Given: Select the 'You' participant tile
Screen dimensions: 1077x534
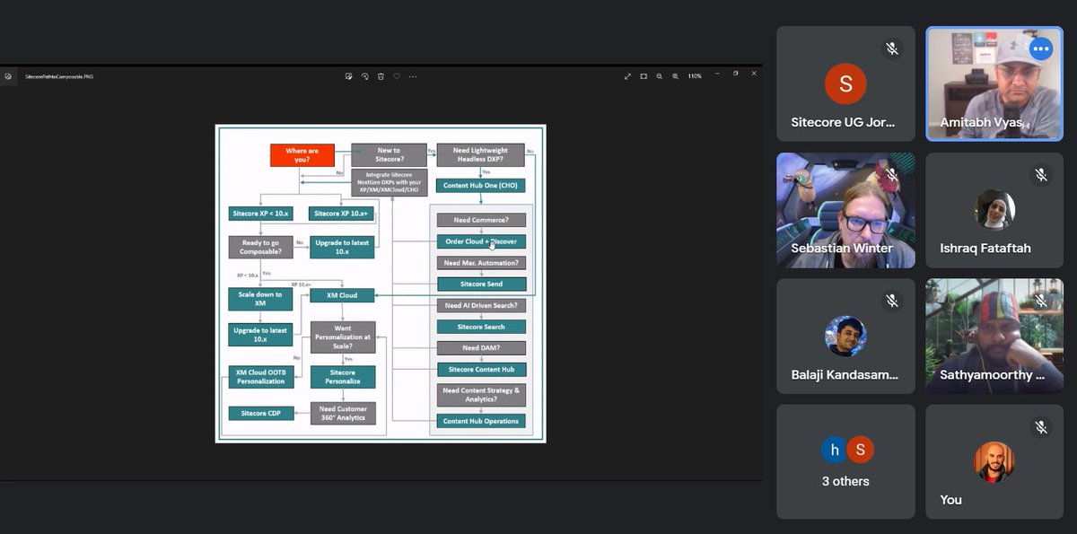Looking at the screenshot, I should (994, 461).
